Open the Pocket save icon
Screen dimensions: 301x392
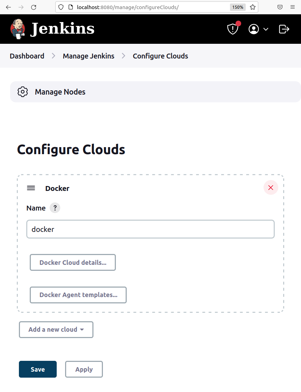pos(280,7)
